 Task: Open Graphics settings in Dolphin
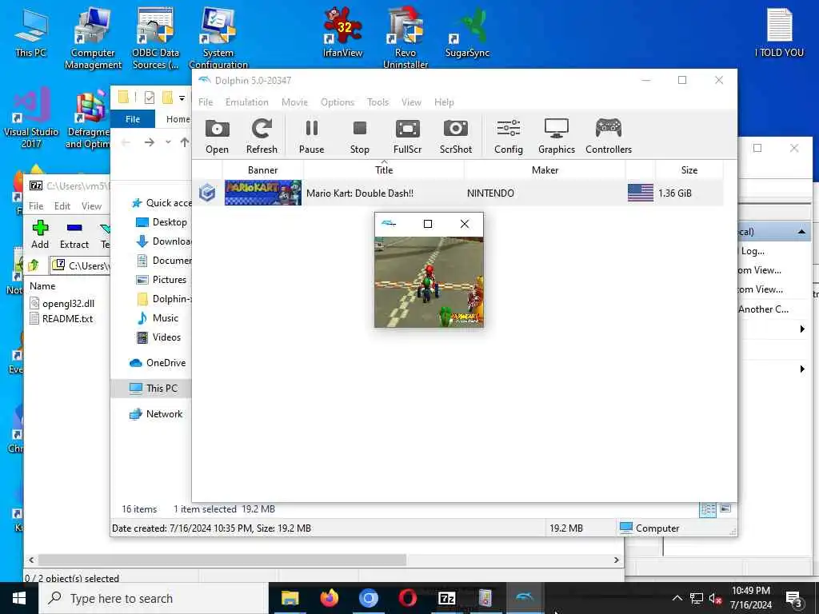tap(557, 136)
